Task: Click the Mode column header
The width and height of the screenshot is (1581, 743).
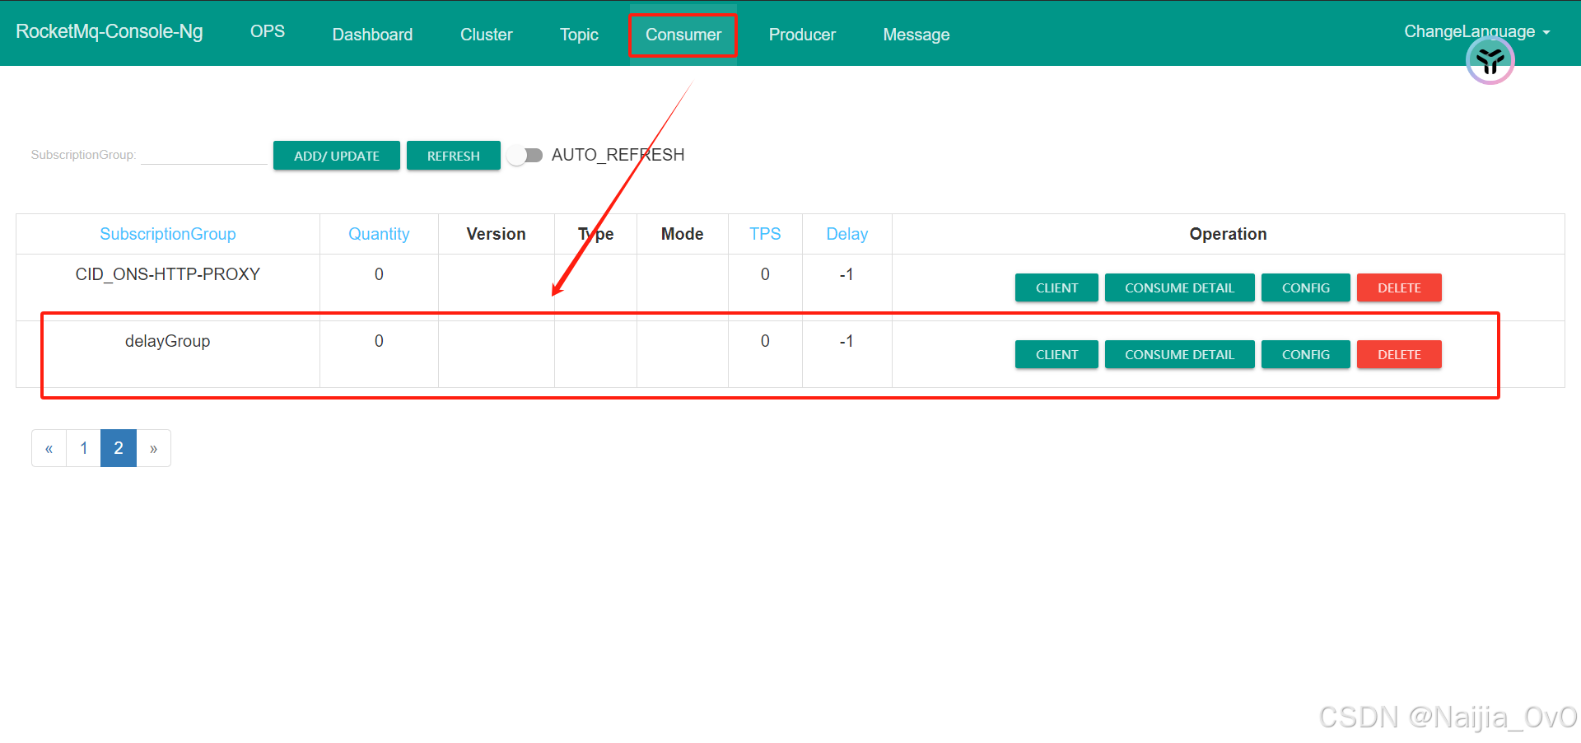Action: point(682,234)
